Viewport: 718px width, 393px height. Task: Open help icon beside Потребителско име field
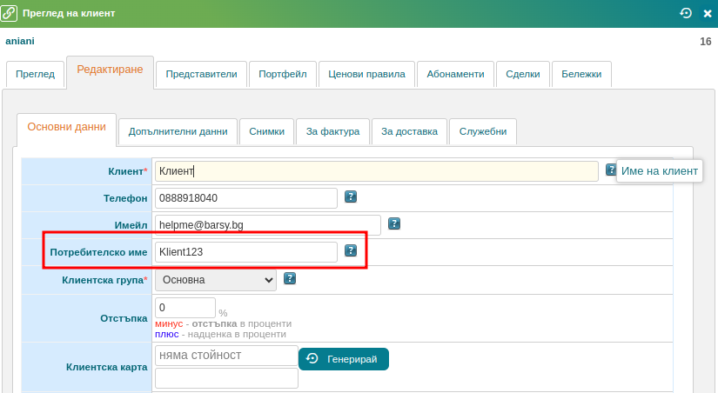click(x=351, y=250)
